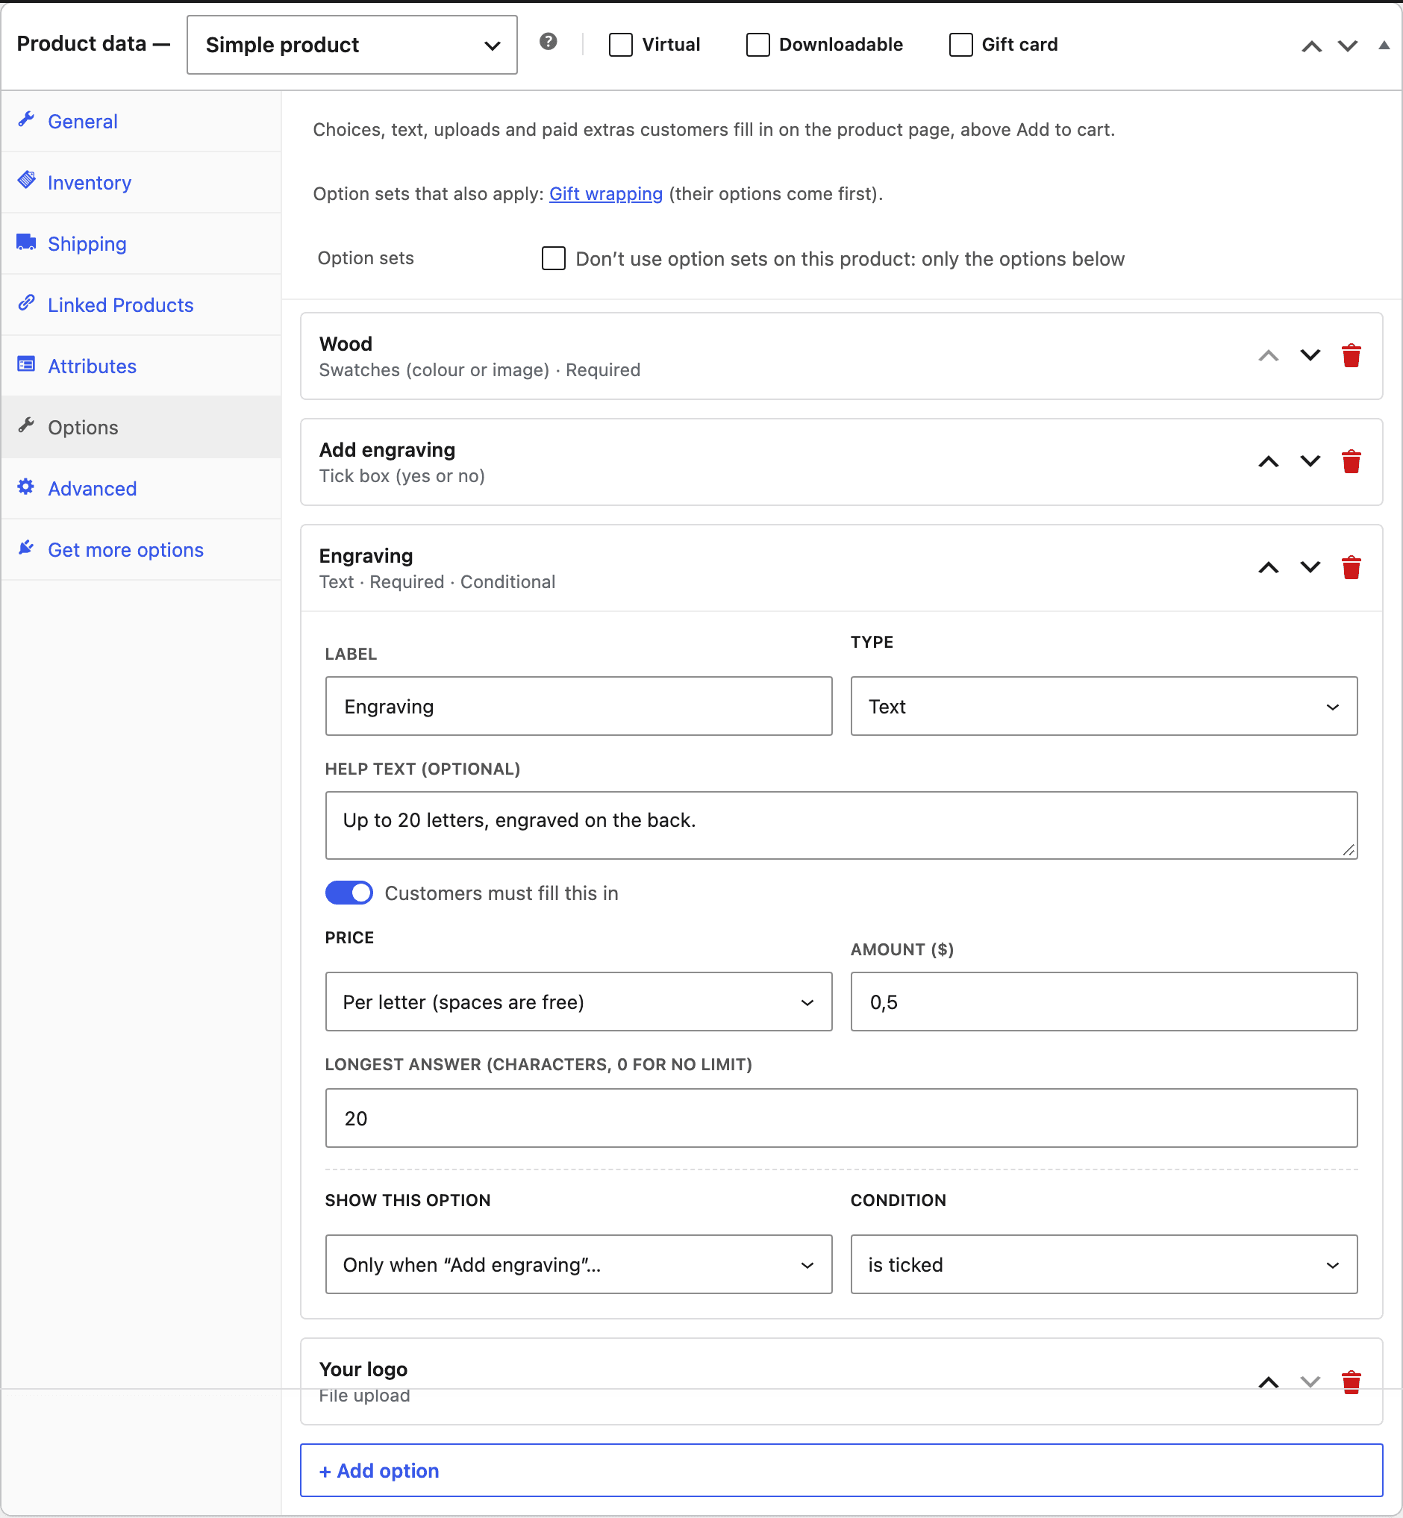The width and height of the screenshot is (1403, 1518).
Task: Tick the Downloadable checkbox
Action: coord(757,45)
